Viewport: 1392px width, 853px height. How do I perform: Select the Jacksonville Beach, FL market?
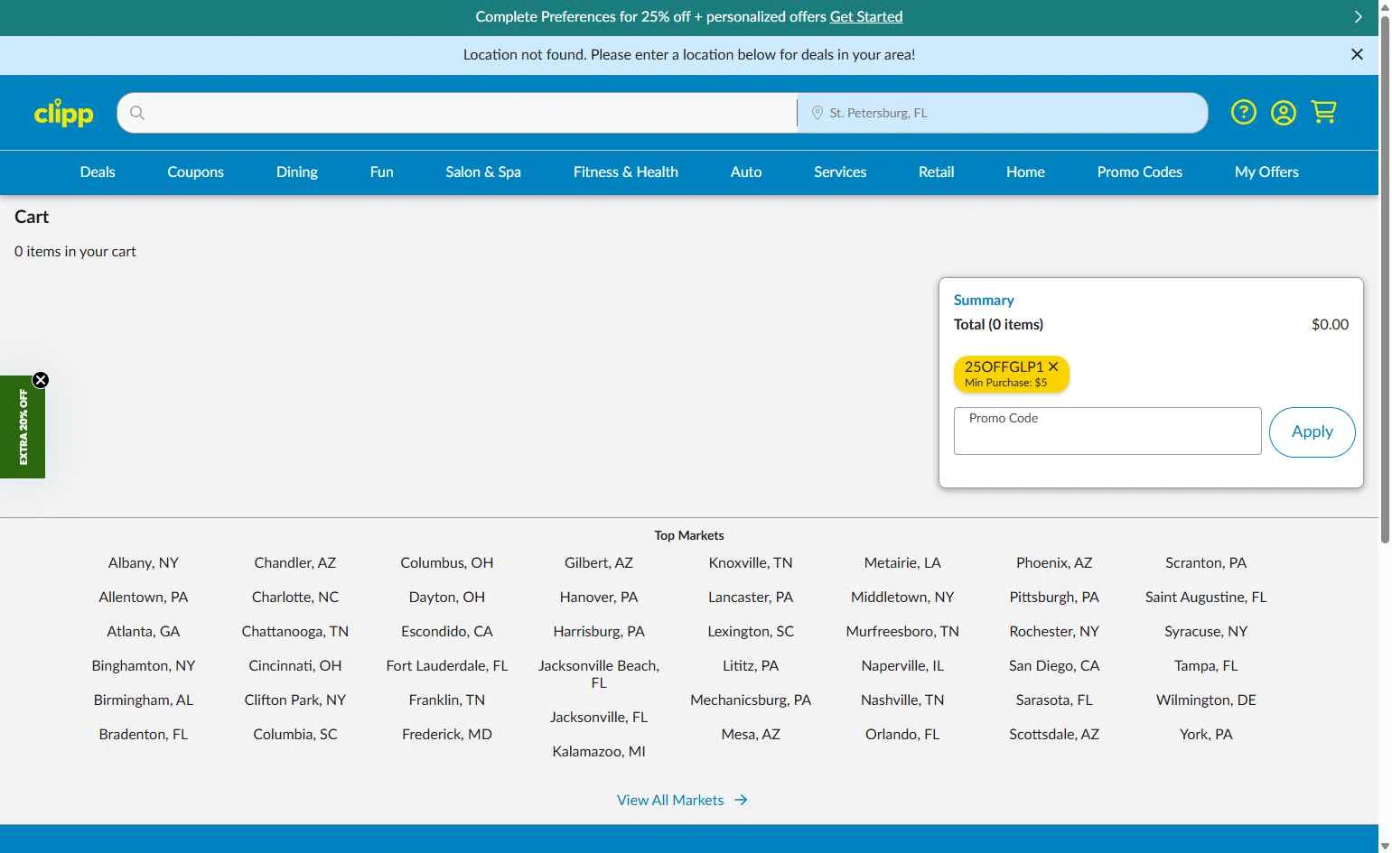point(599,674)
